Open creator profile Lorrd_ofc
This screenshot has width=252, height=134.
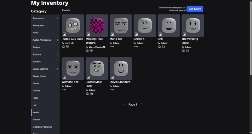pos(69,43)
